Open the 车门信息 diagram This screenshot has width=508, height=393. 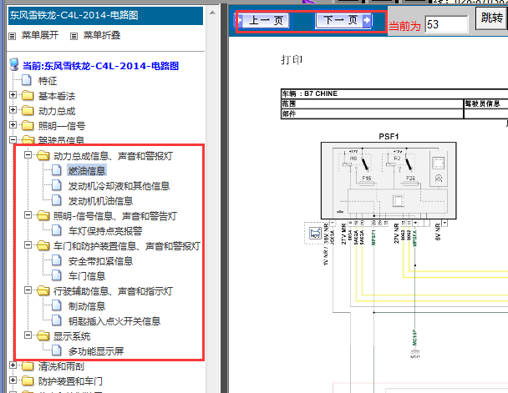[87, 276]
